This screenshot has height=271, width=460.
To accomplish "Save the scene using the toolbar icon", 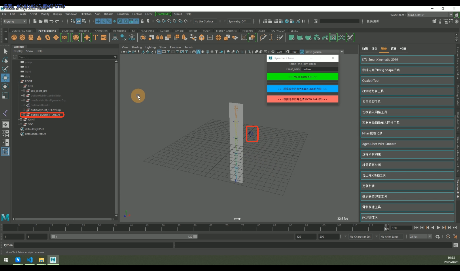I will [x=46, y=21].
